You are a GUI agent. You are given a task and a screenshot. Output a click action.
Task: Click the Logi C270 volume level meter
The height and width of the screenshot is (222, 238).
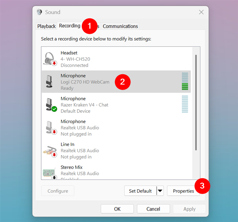tap(185, 81)
